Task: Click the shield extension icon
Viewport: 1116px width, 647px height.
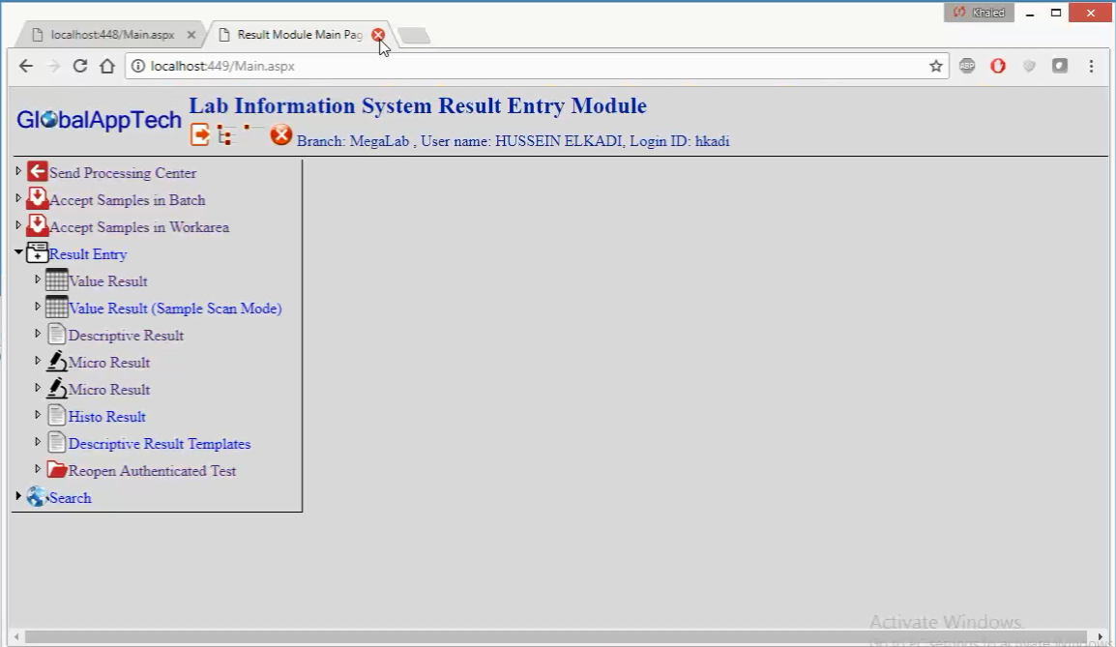Action: (x=1029, y=66)
